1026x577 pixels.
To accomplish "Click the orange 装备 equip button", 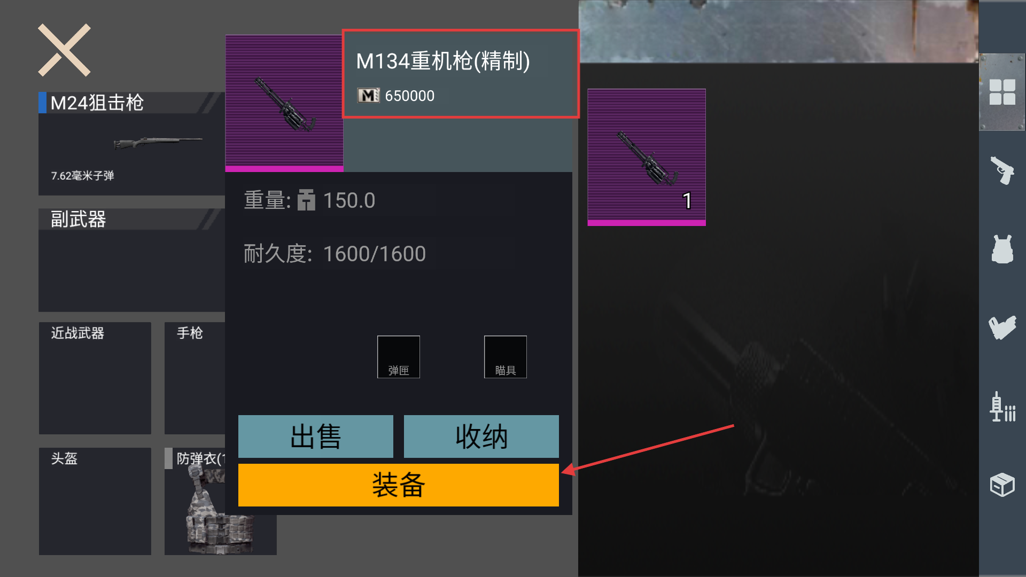I will point(398,485).
